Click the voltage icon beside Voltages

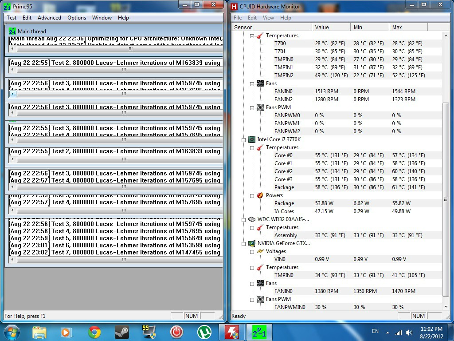click(260, 251)
